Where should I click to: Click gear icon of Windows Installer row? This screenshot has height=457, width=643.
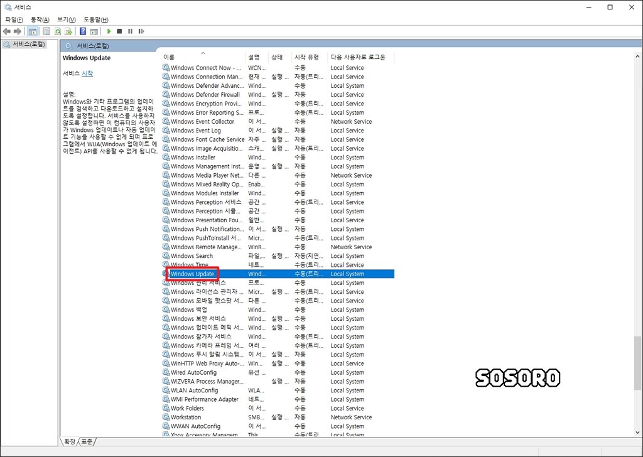point(166,157)
